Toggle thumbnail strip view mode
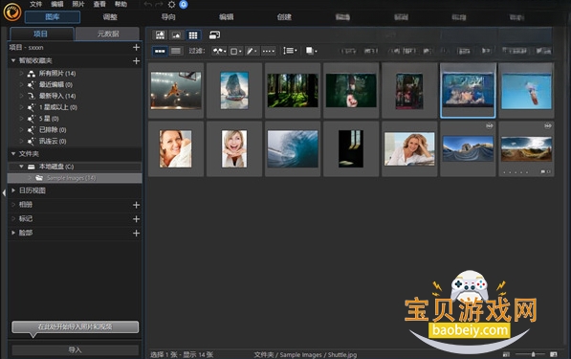The width and height of the screenshot is (571, 359). (x=160, y=51)
